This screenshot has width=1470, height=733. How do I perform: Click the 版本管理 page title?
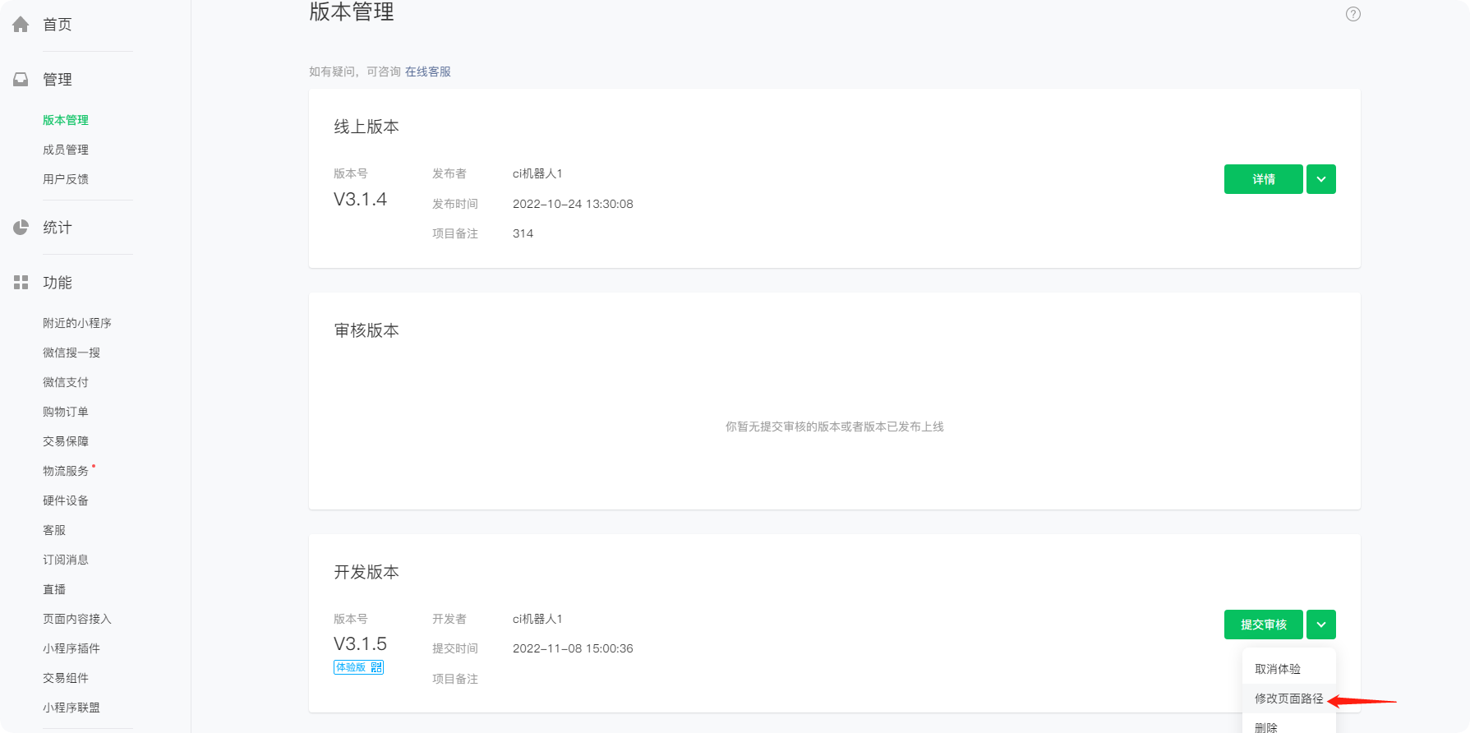pos(352,12)
